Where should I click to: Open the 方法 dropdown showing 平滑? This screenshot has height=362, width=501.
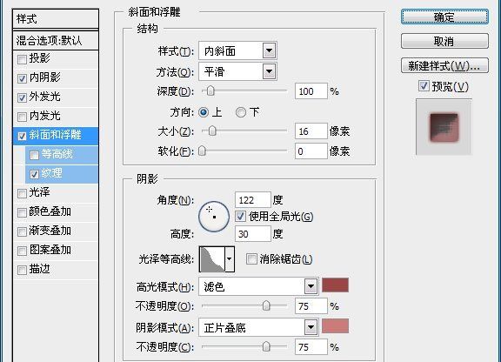pyautogui.click(x=237, y=71)
